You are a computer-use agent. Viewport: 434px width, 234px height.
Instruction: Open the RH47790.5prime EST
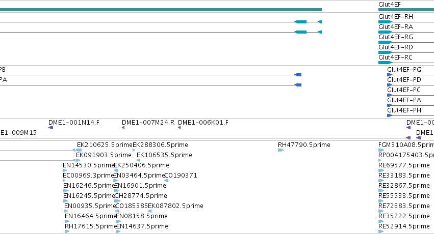[x=304, y=145]
